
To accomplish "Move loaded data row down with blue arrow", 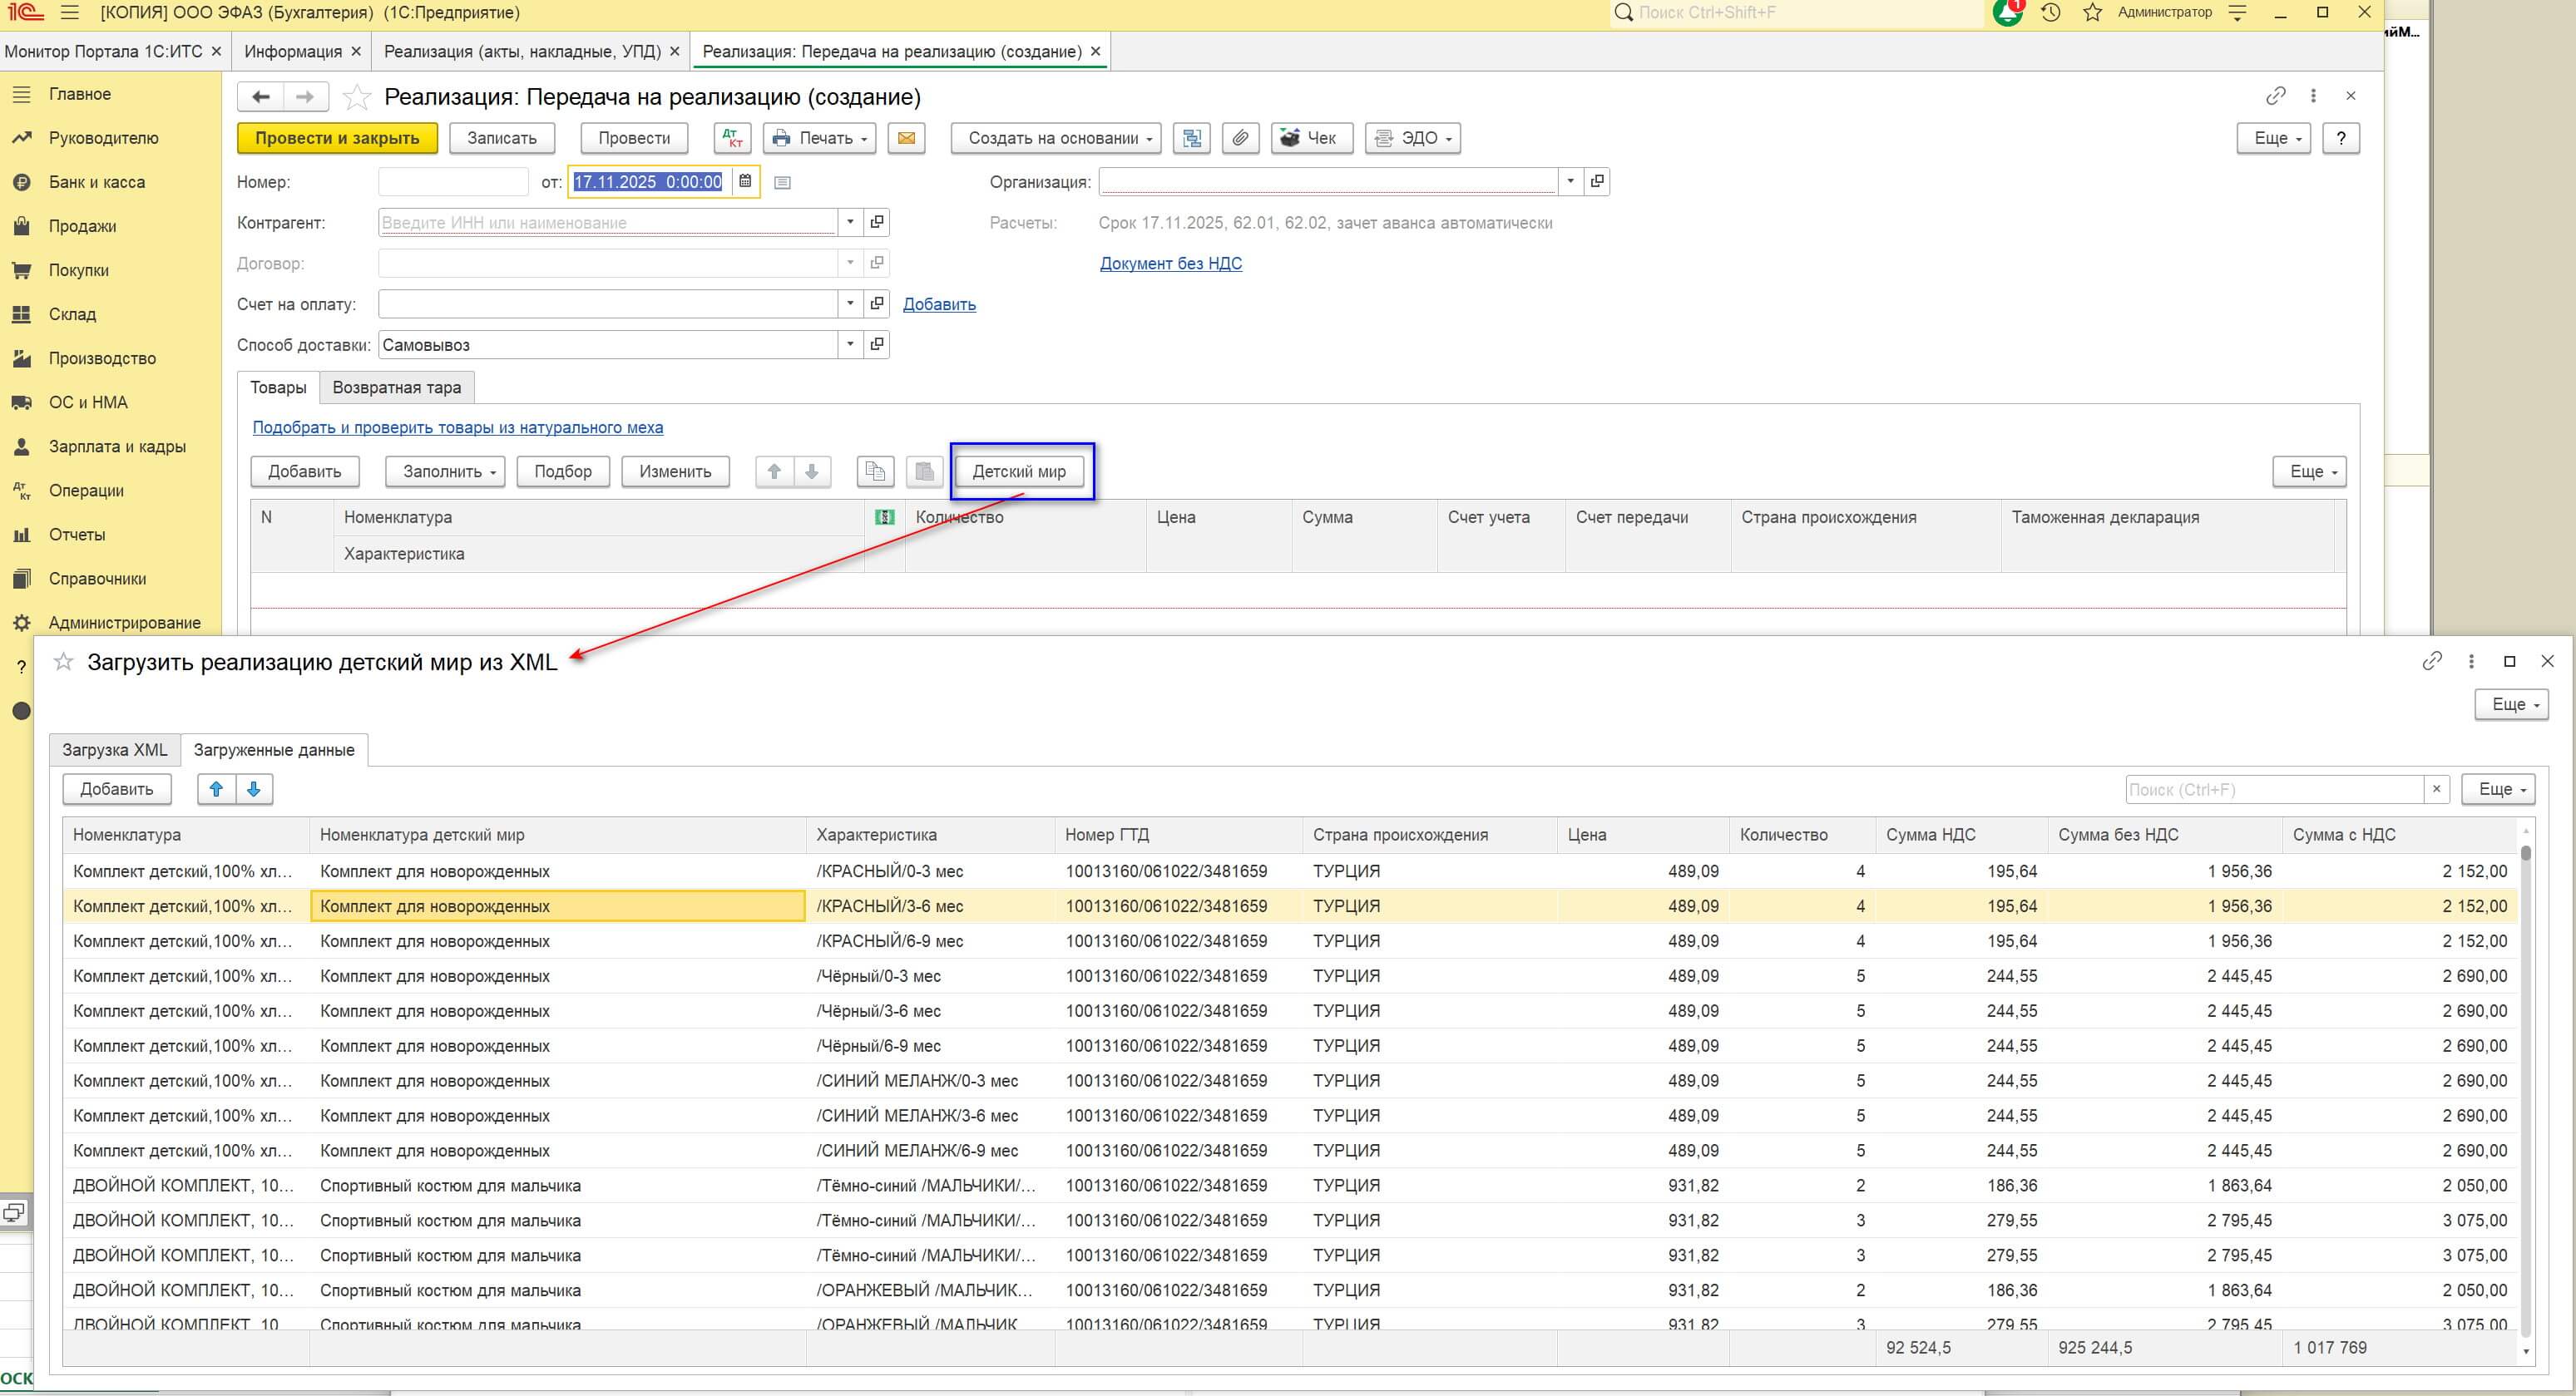I will (x=254, y=789).
